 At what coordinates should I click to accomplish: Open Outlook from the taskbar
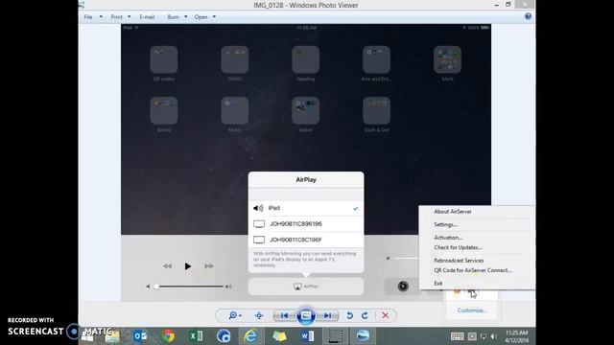click(x=140, y=336)
